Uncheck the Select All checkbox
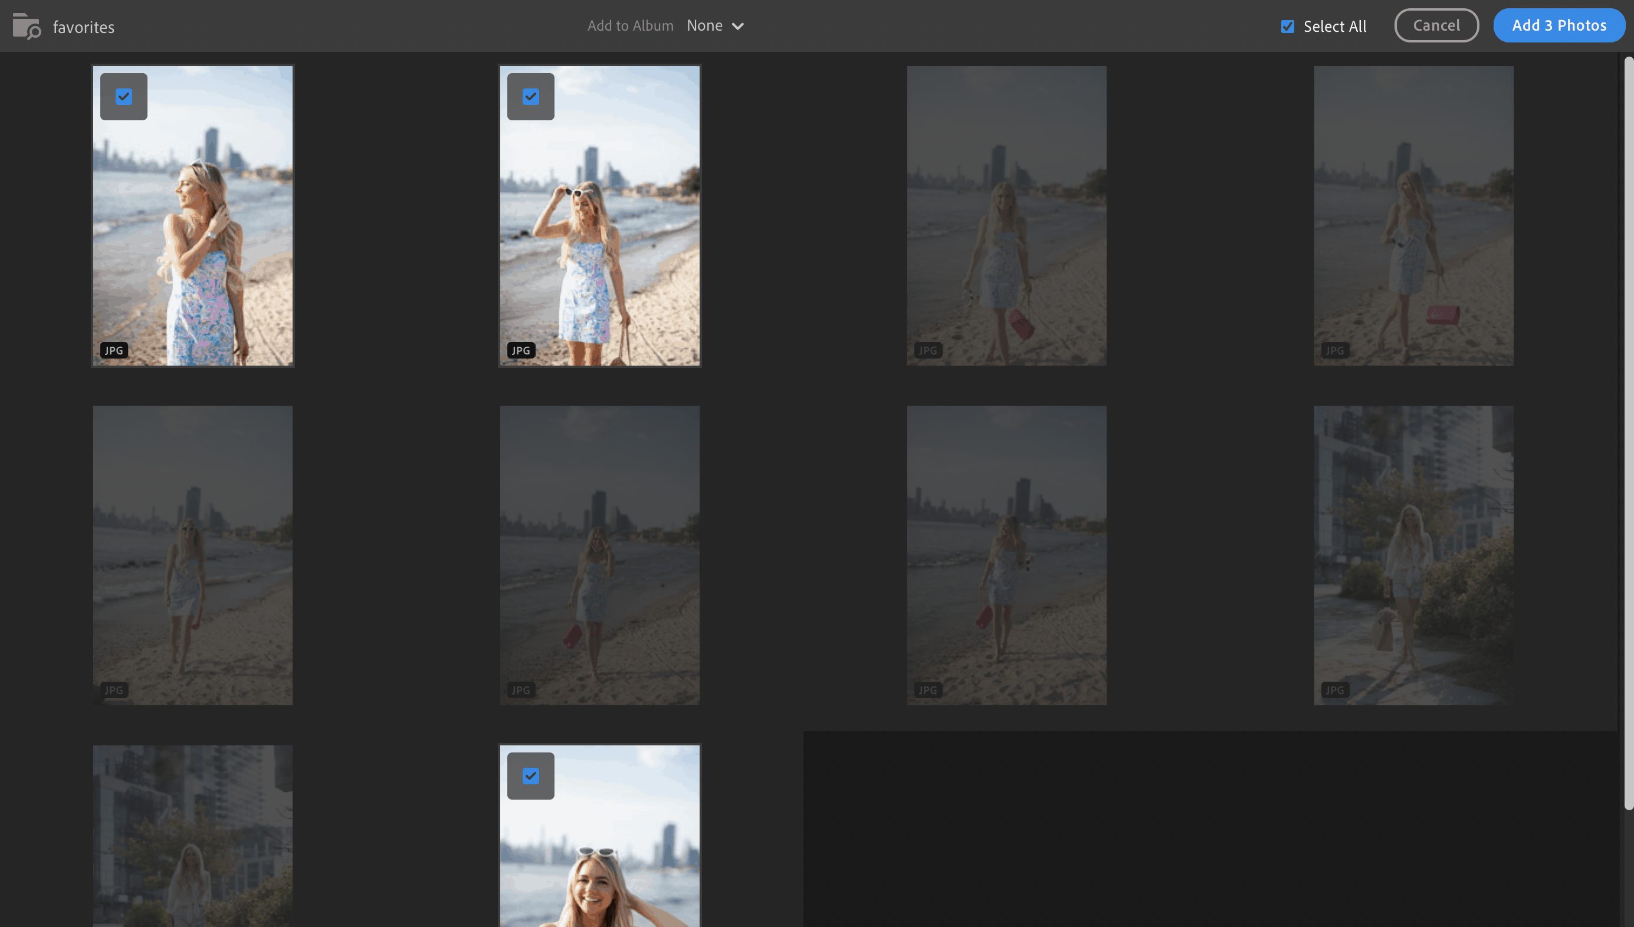The width and height of the screenshot is (1634, 927). coord(1288,26)
